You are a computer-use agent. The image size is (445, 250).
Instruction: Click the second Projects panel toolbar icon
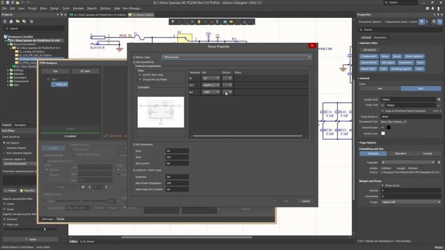click(x=11, y=22)
